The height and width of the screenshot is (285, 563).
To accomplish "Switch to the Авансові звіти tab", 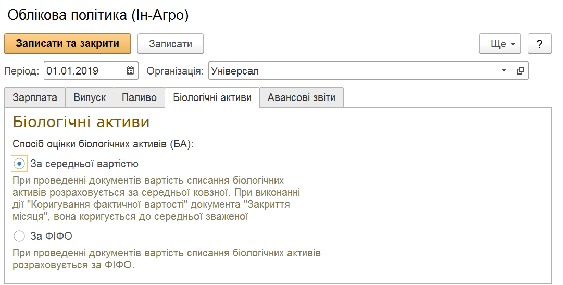I will [x=302, y=97].
